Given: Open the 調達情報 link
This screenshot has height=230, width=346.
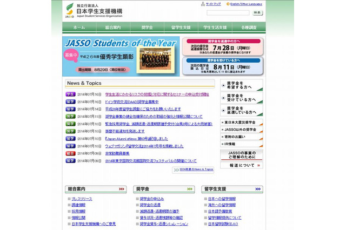Looking at the screenshot, I should coord(78,205).
